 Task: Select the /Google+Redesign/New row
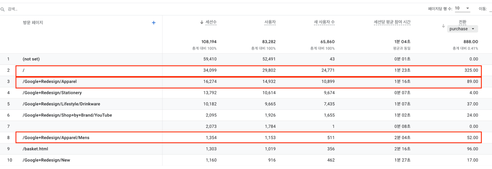pyautogui.click(x=46, y=160)
